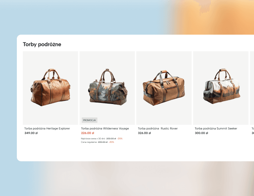Click the Najniższa cena z 30 dni label
Screen dimensions: 254x196
93,139
